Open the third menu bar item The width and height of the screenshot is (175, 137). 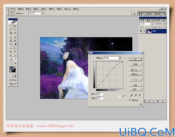click(28, 9)
